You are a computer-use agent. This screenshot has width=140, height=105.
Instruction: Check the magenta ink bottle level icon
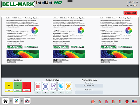tap(106, 102)
